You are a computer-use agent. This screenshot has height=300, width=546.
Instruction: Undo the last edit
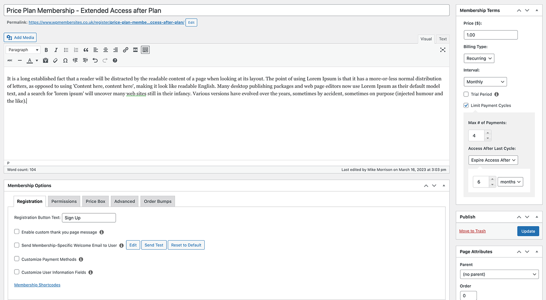pos(95,61)
